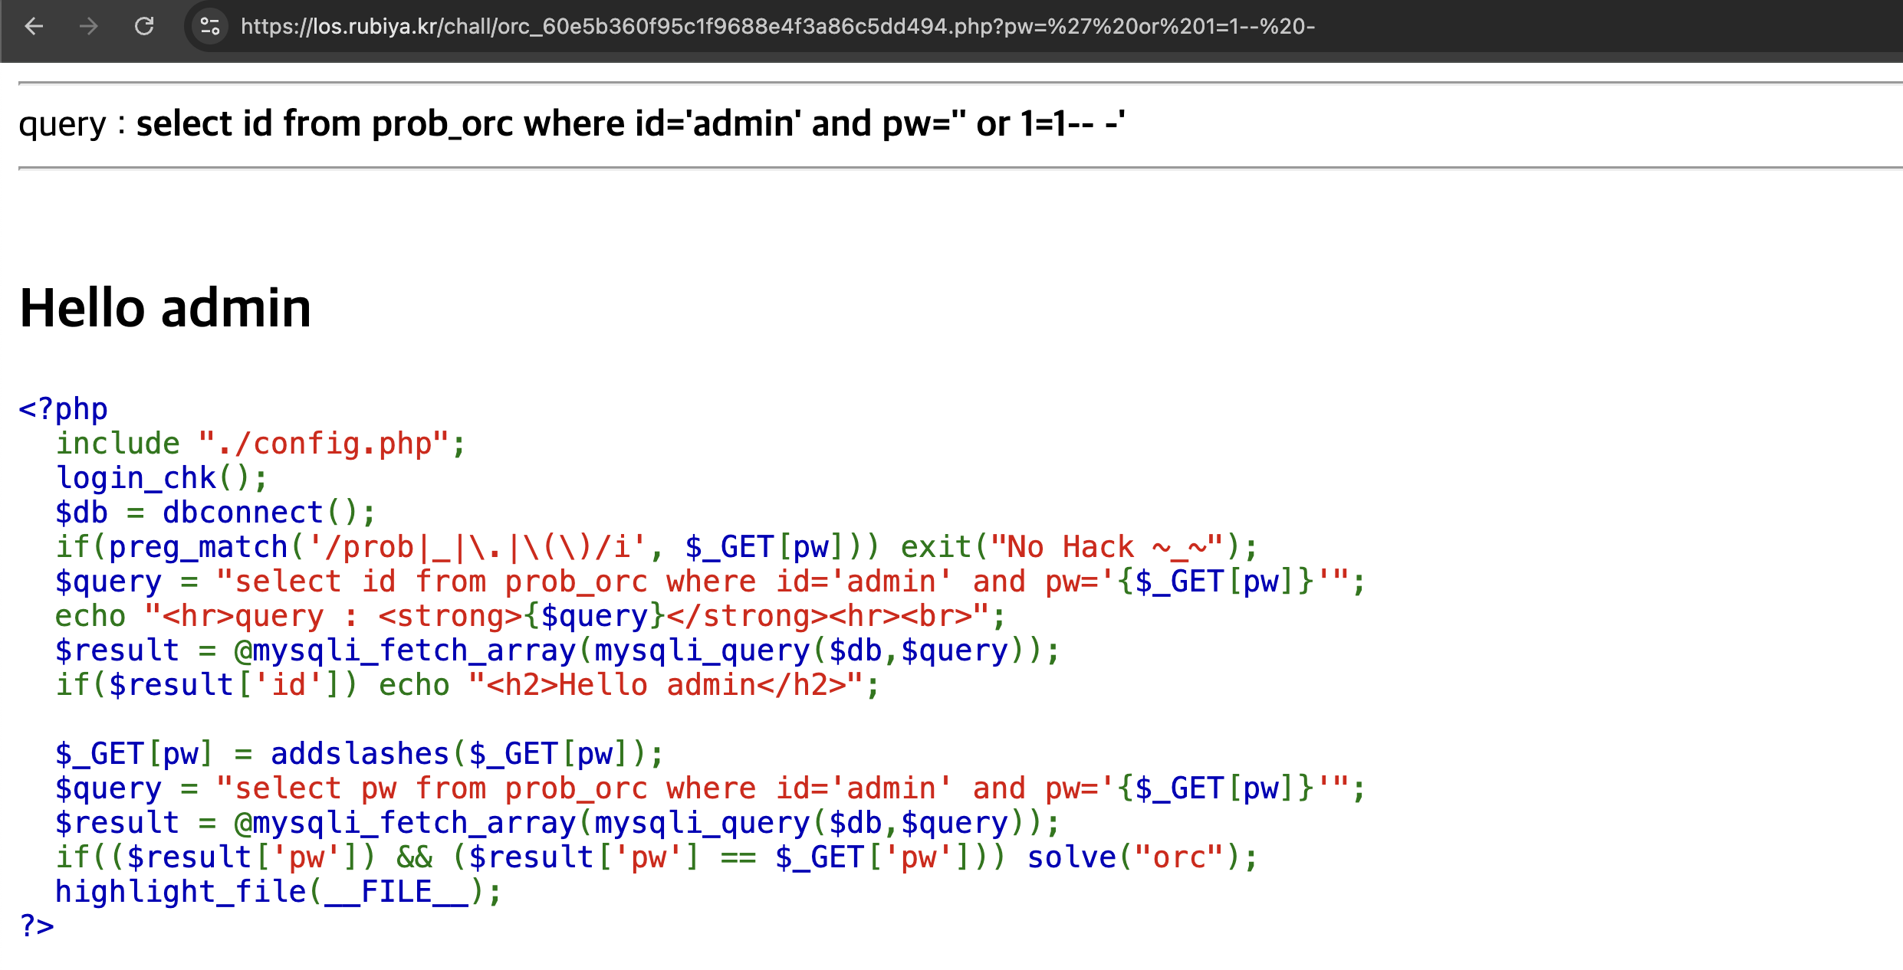
Task: Reload the current page
Action: pos(144,27)
